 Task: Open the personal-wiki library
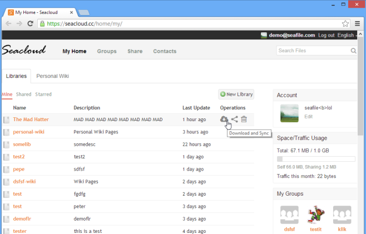28,132
